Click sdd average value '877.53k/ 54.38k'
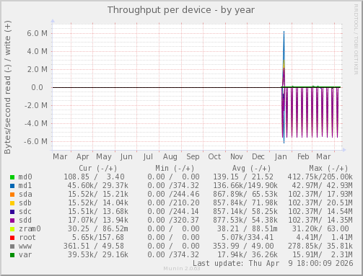 [245, 221]
